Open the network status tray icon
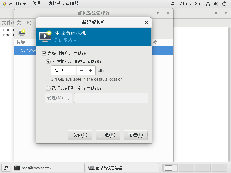 point(208,4)
